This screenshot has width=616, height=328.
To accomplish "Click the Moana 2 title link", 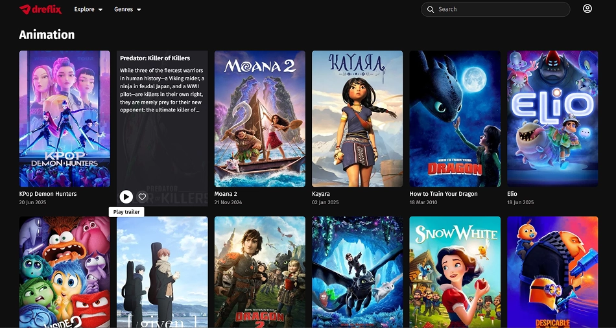I will click(x=226, y=194).
